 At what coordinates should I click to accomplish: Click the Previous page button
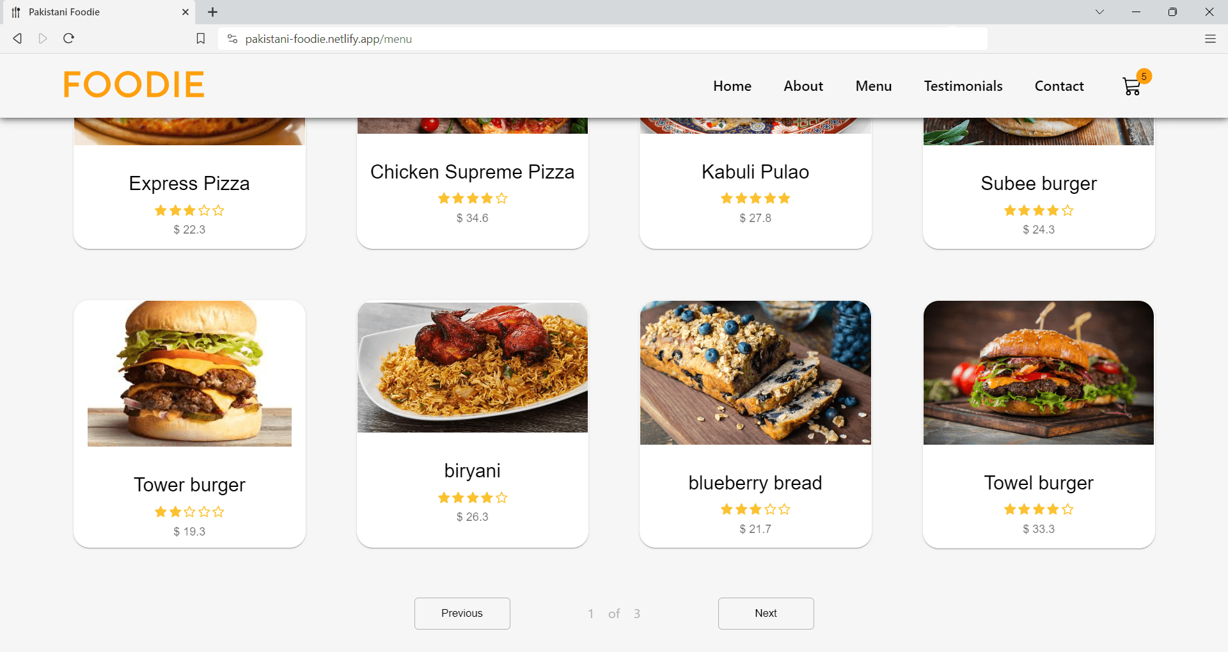(462, 613)
